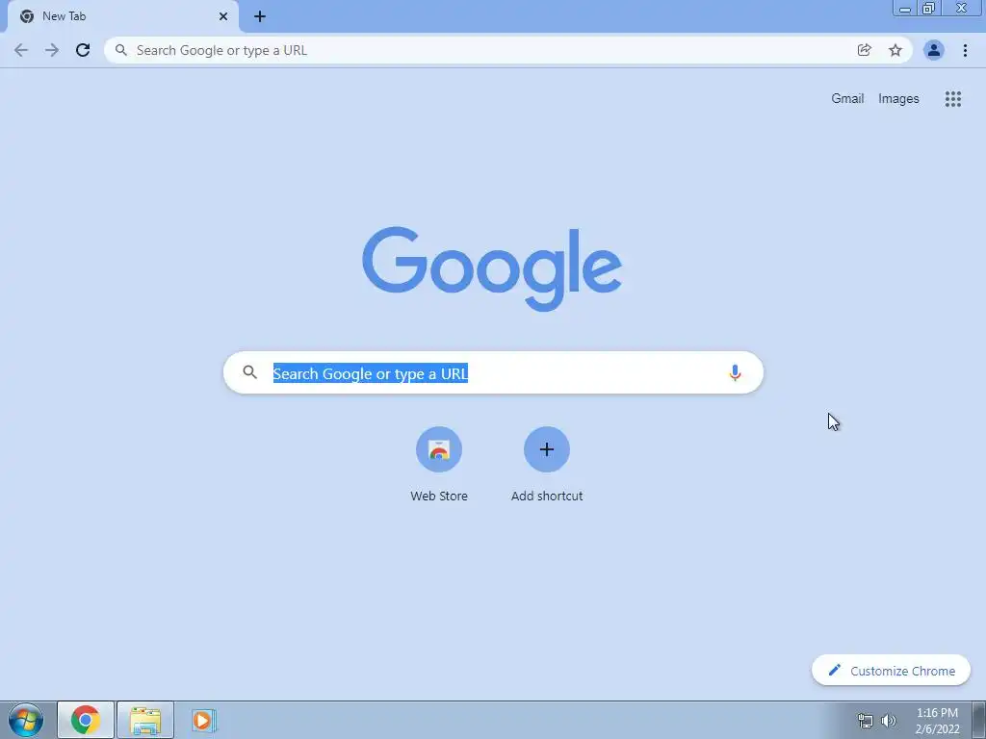Click the Show desktop strip beside the clock
The width and height of the screenshot is (986, 739).
point(978,720)
